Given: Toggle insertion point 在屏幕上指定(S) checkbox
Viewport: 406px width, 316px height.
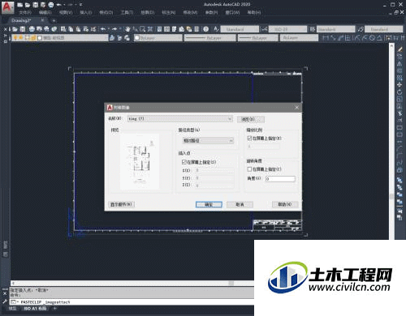Looking at the screenshot, I should 184,162.
